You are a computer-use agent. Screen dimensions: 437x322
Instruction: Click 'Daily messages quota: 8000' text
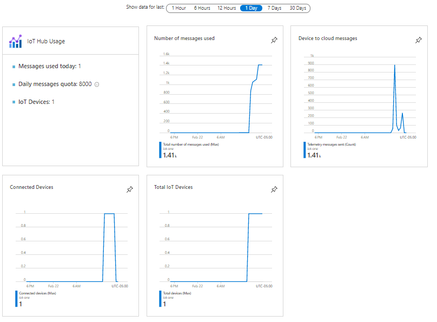point(55,84)
